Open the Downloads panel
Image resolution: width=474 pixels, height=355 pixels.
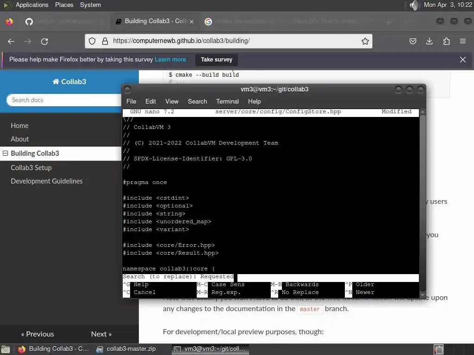[429, 41]
